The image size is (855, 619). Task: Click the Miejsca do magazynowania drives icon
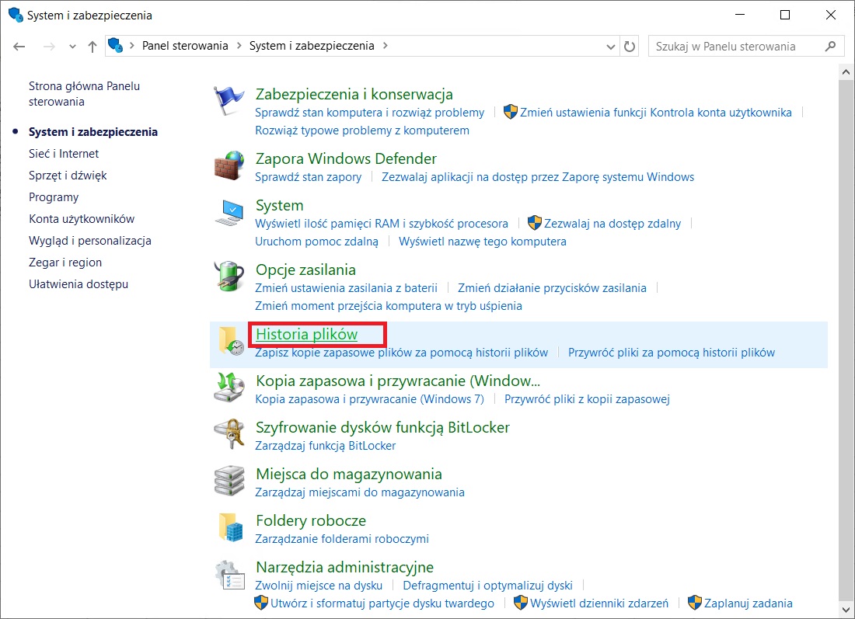pos(229,482)
